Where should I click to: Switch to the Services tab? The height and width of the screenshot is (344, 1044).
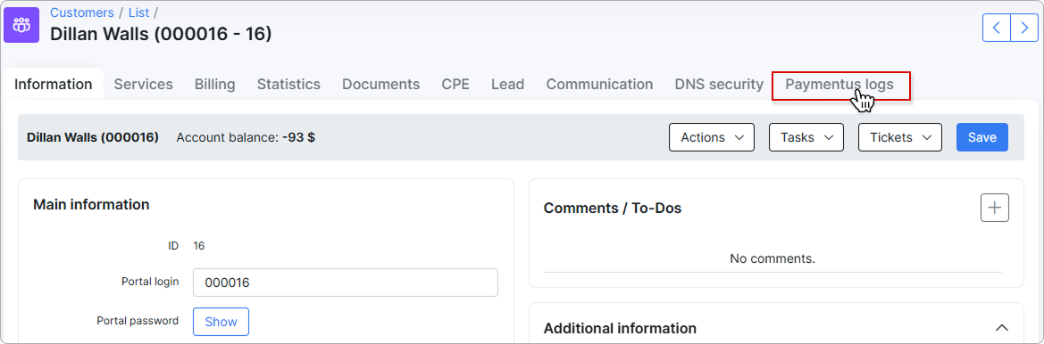click(x=143, y=85)
